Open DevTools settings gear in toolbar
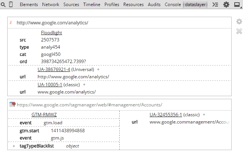This screenshot has height=152, width=243. click(x=226, y=5)
